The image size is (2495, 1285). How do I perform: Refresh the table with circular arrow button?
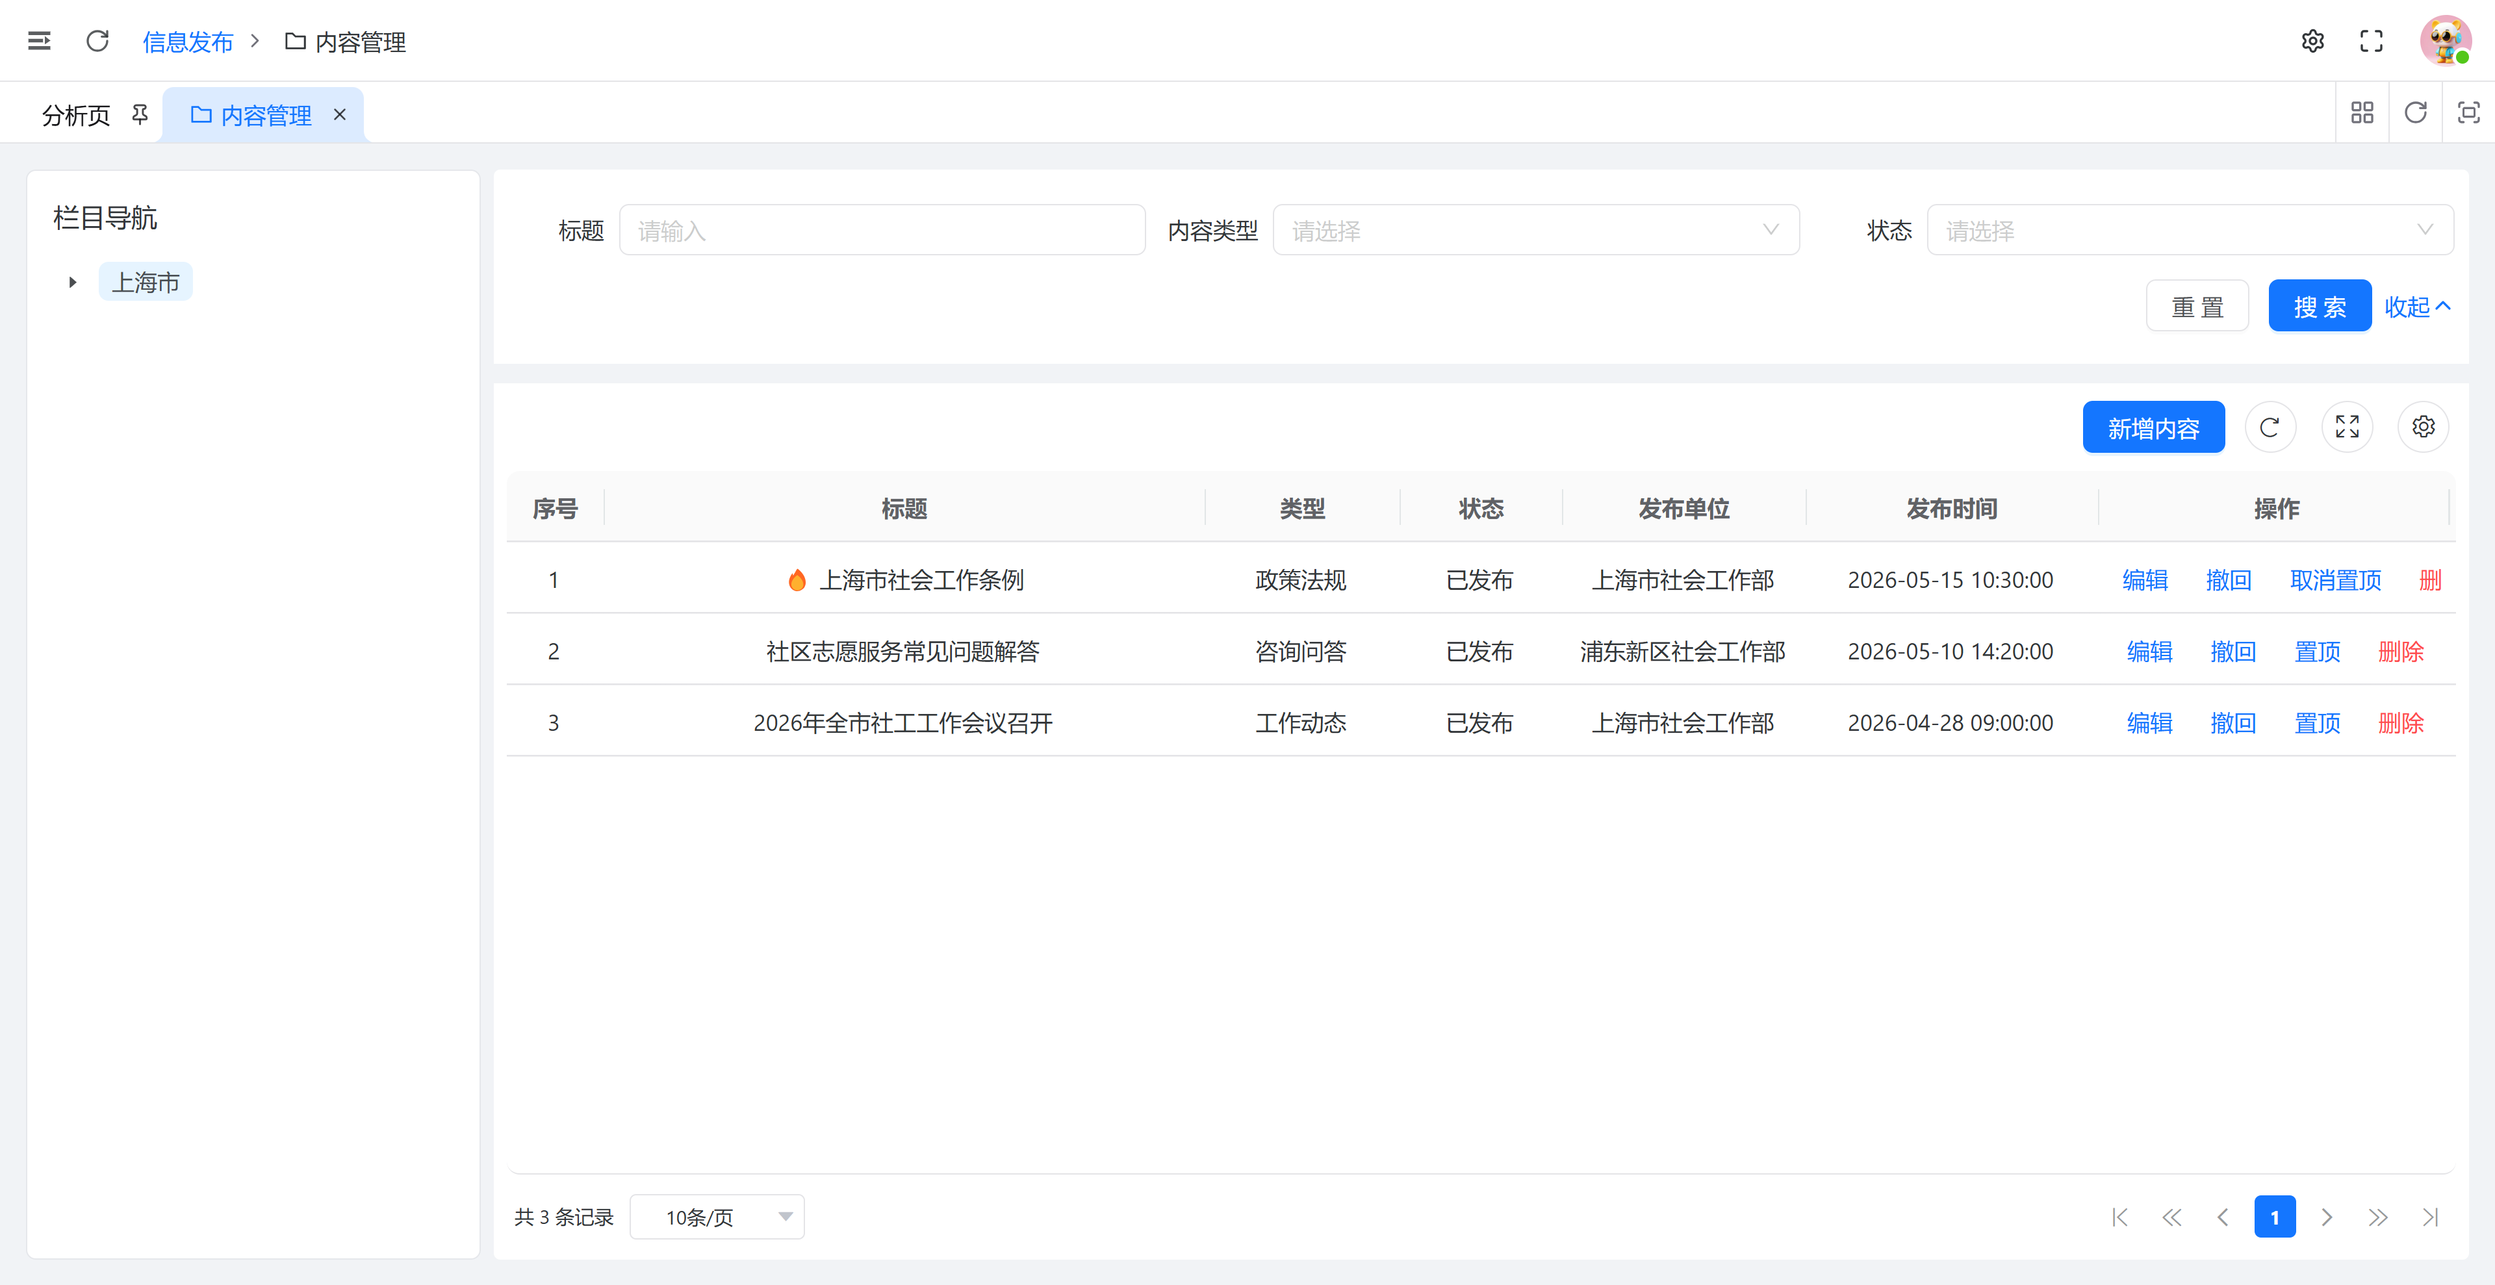[2270, 427]
